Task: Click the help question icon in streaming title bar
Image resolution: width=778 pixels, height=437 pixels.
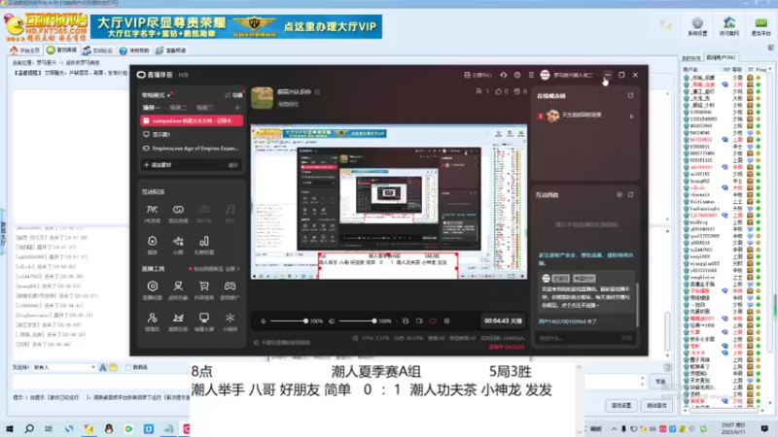Action: pyautogui.click(x=517, y=75)
